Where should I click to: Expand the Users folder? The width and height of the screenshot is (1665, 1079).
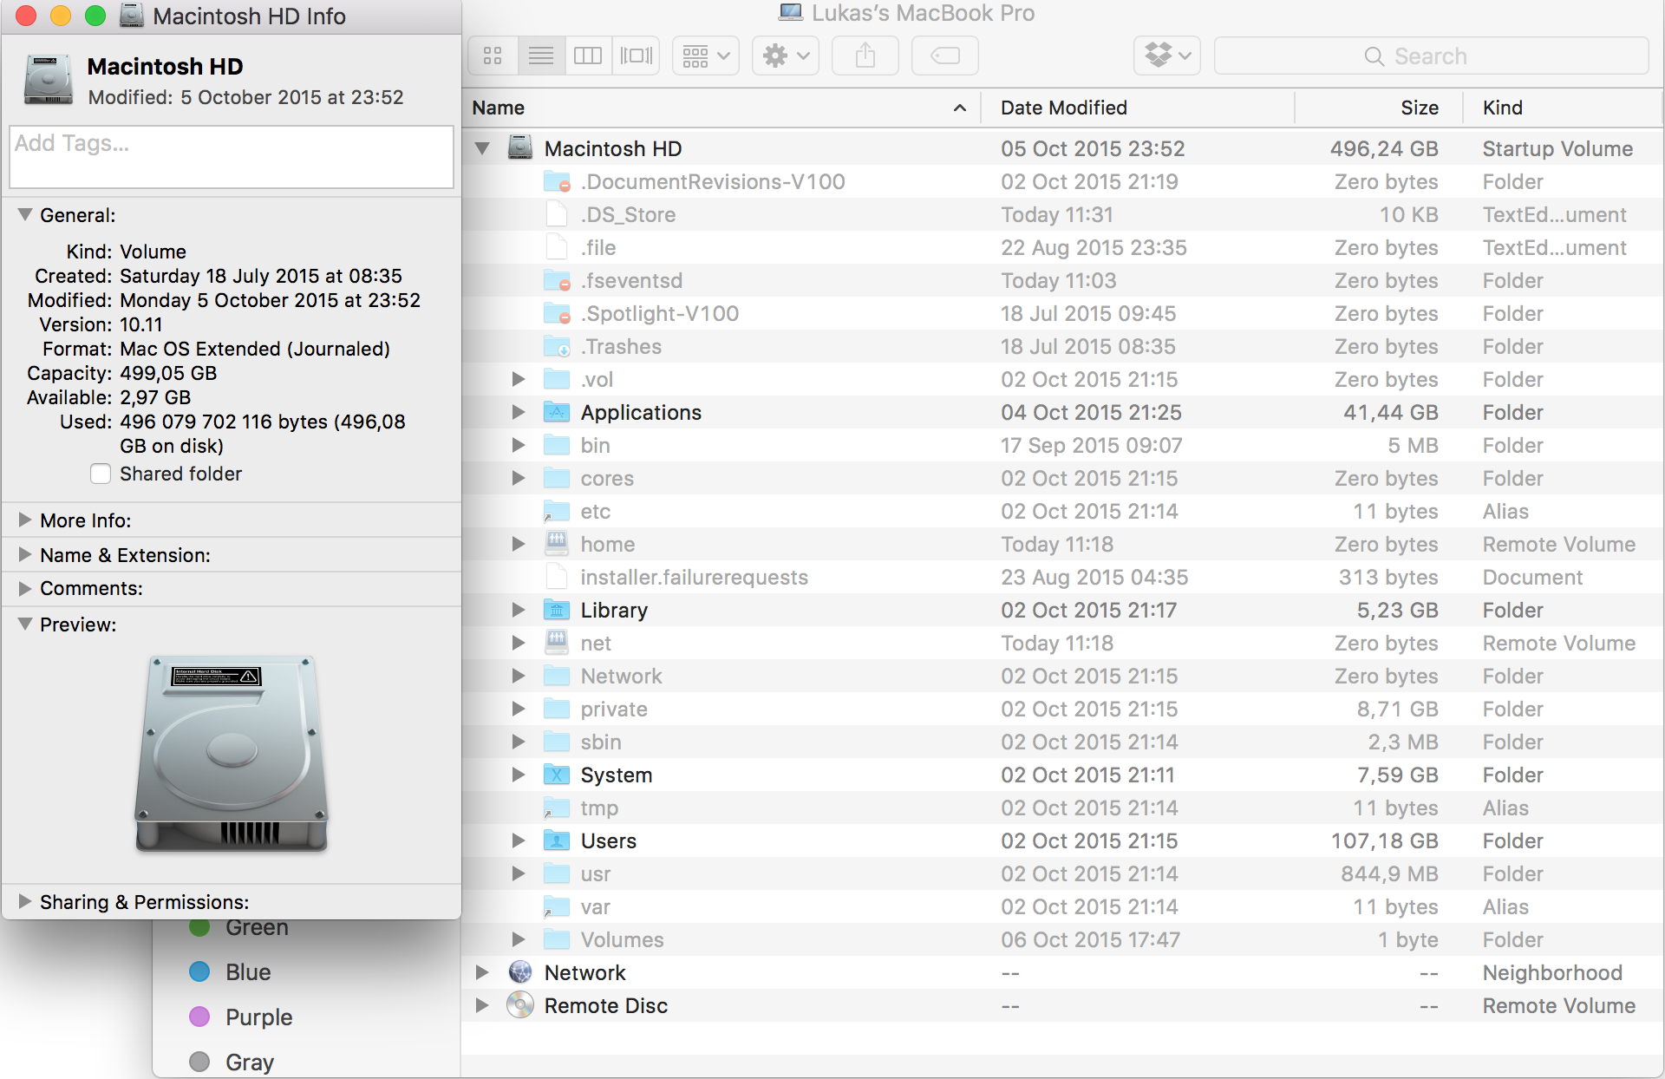click(519, 840)
